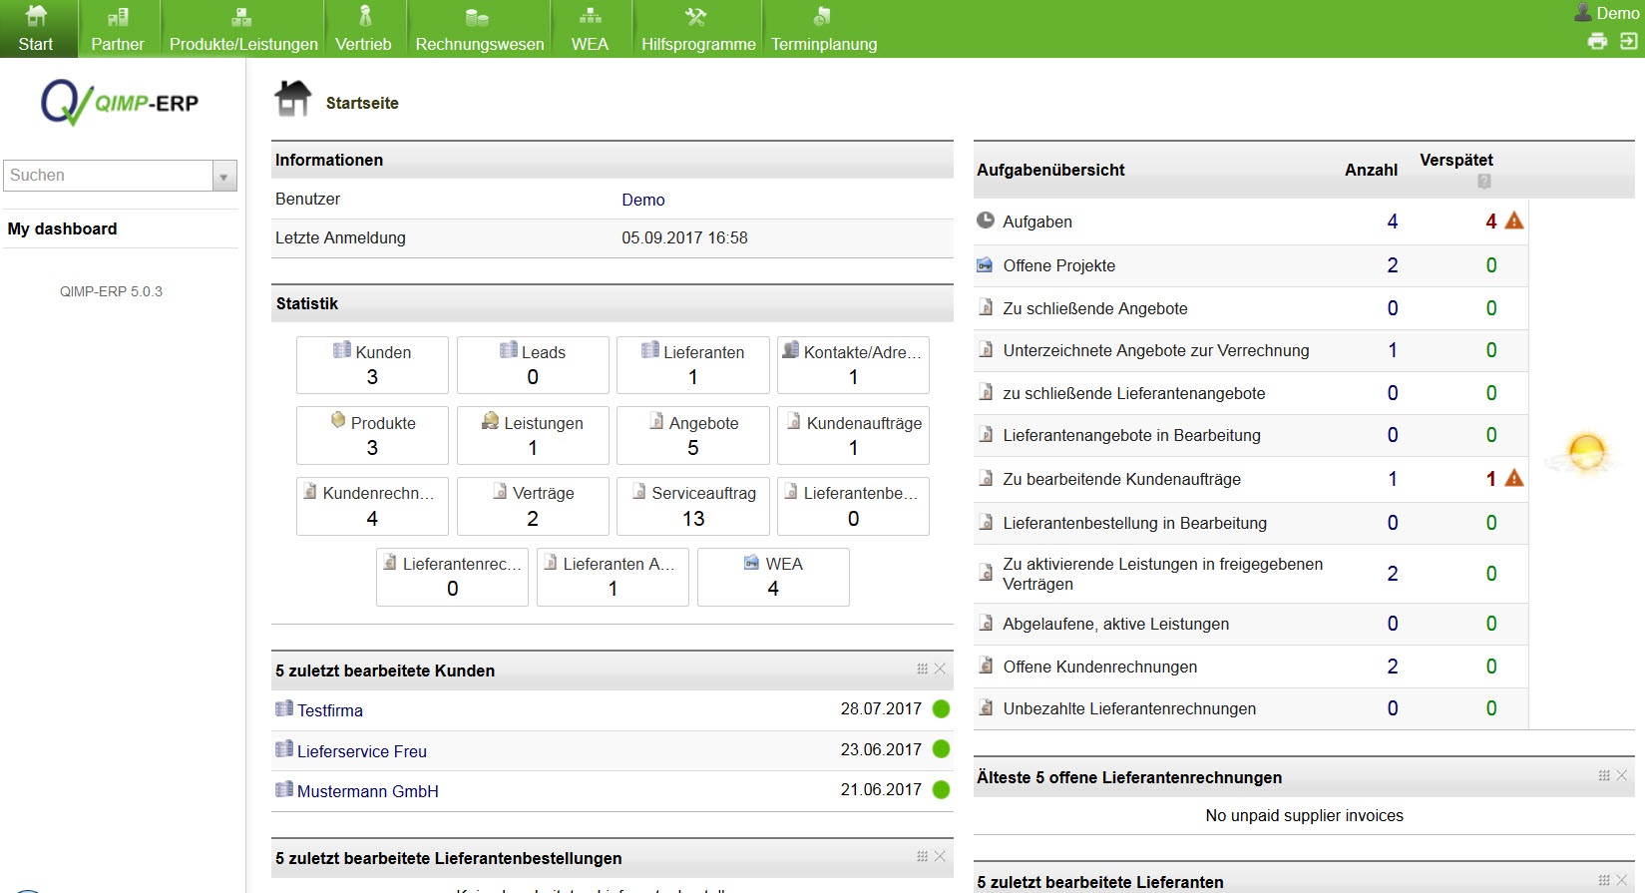Click the Startseite house icon

(293, 99)
